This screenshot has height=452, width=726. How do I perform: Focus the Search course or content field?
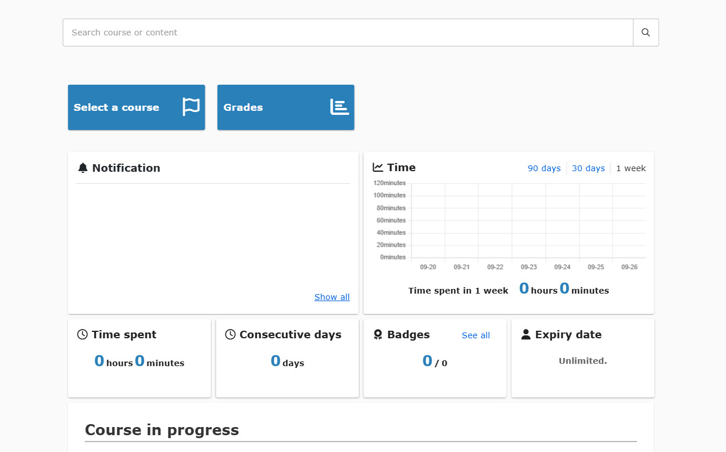point(348,32)
